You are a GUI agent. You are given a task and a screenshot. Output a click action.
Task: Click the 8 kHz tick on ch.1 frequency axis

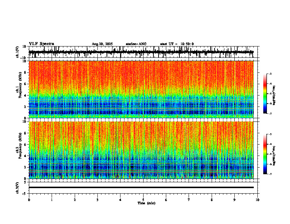(25, 72)
